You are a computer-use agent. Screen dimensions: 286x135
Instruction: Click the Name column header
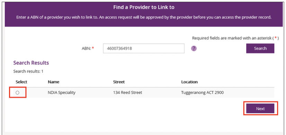click(x=53, y=82)
